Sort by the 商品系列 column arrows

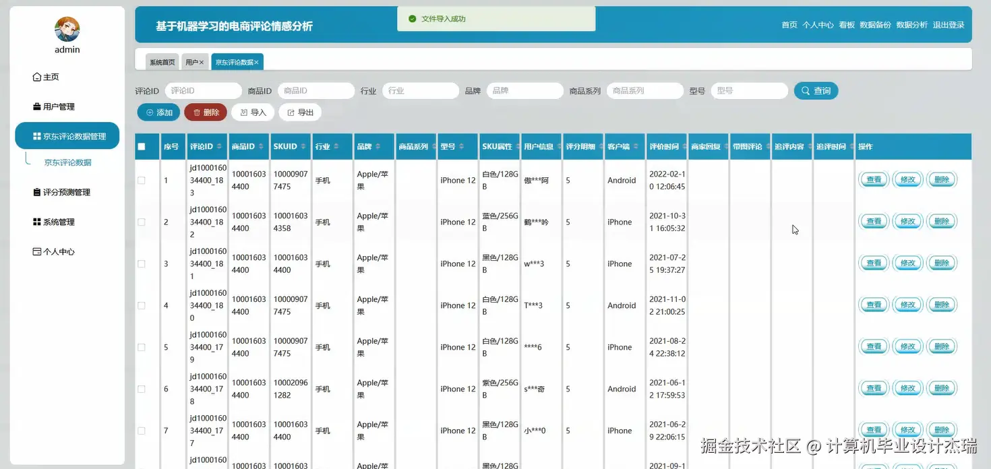pyautogui.click(x=434, y=147)
